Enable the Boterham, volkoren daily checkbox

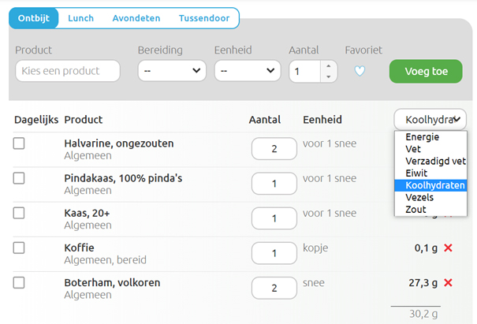19,282
